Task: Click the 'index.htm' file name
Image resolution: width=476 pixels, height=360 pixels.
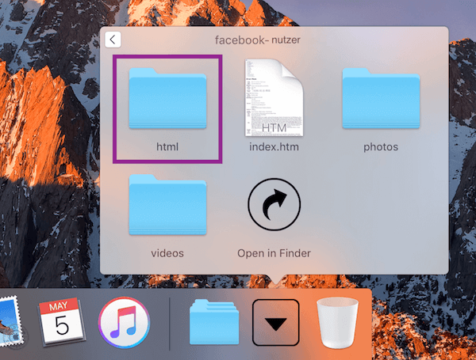Action: (274, 147)
